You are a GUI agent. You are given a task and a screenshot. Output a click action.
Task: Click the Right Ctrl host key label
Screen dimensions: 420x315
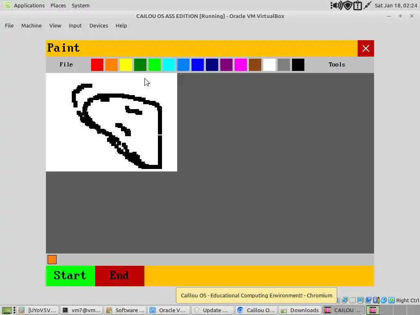(407, 300)
